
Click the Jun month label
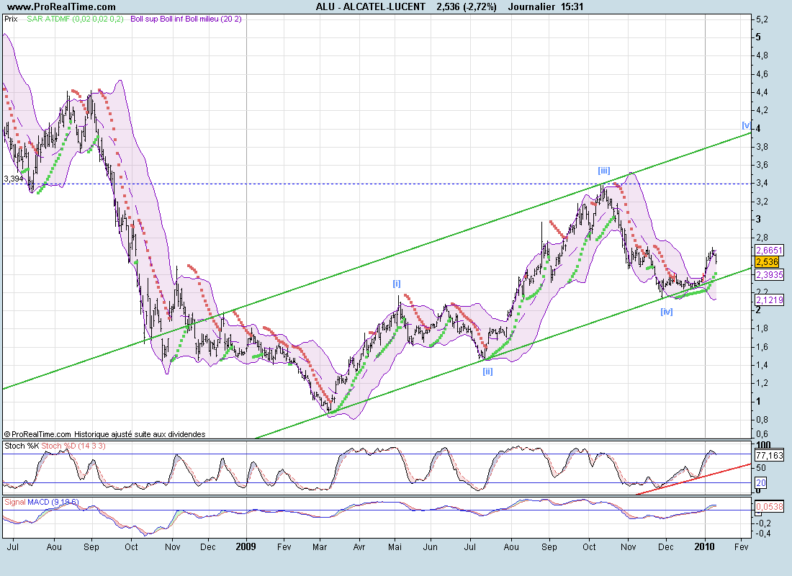coord(431,546)
